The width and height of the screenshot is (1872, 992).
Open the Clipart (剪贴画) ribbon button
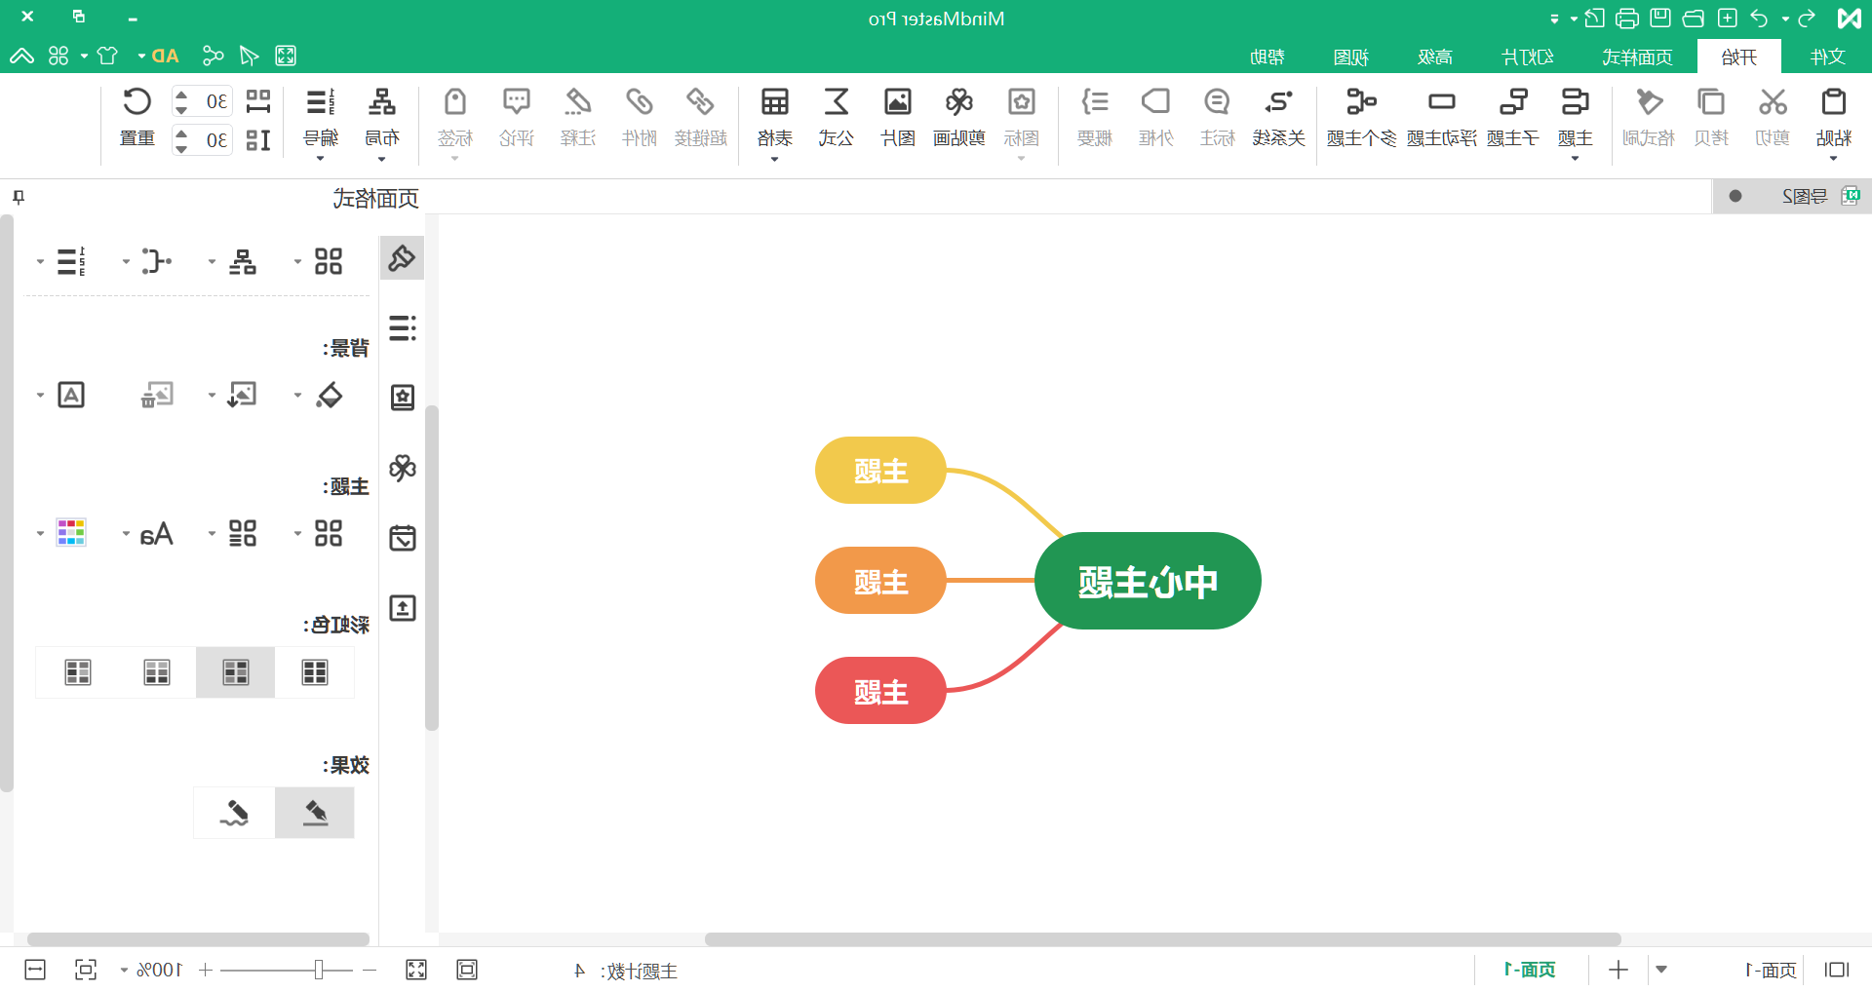point(959,117)
